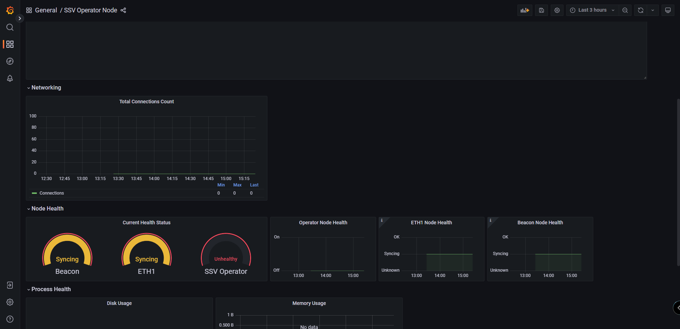Share dashboard using the share icon
Image resolution: width=680 pixels, height=329 pixels.
pos(123,10)
